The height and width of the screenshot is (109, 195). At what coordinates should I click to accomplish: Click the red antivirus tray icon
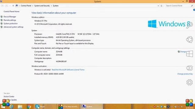pos(154,107)
